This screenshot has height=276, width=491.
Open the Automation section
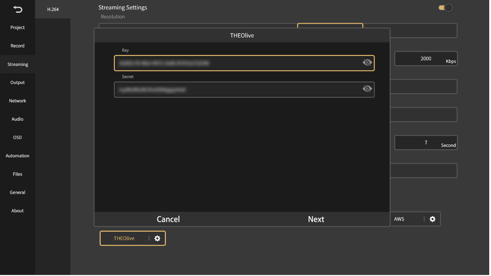pyautogui.click(x=17, y=156)
